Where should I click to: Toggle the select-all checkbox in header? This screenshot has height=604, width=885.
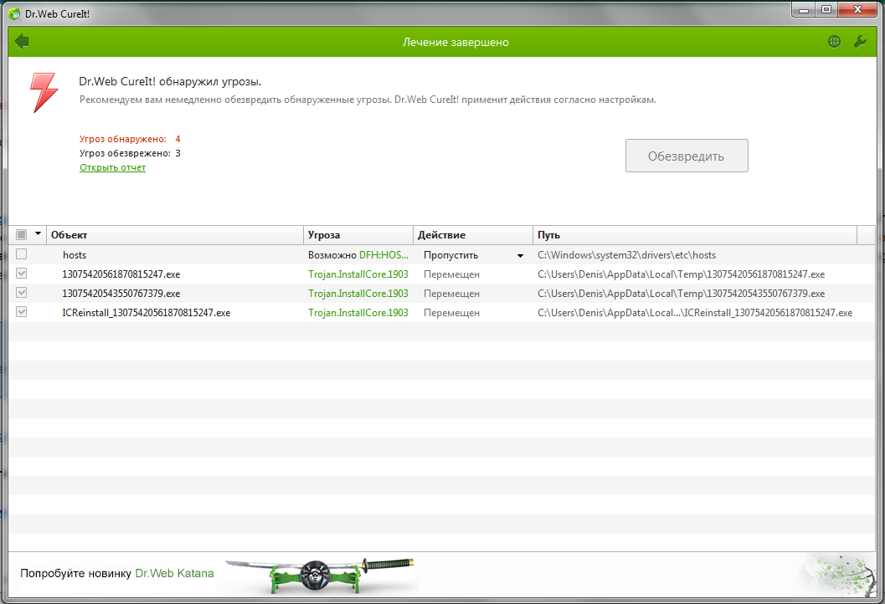22,234
